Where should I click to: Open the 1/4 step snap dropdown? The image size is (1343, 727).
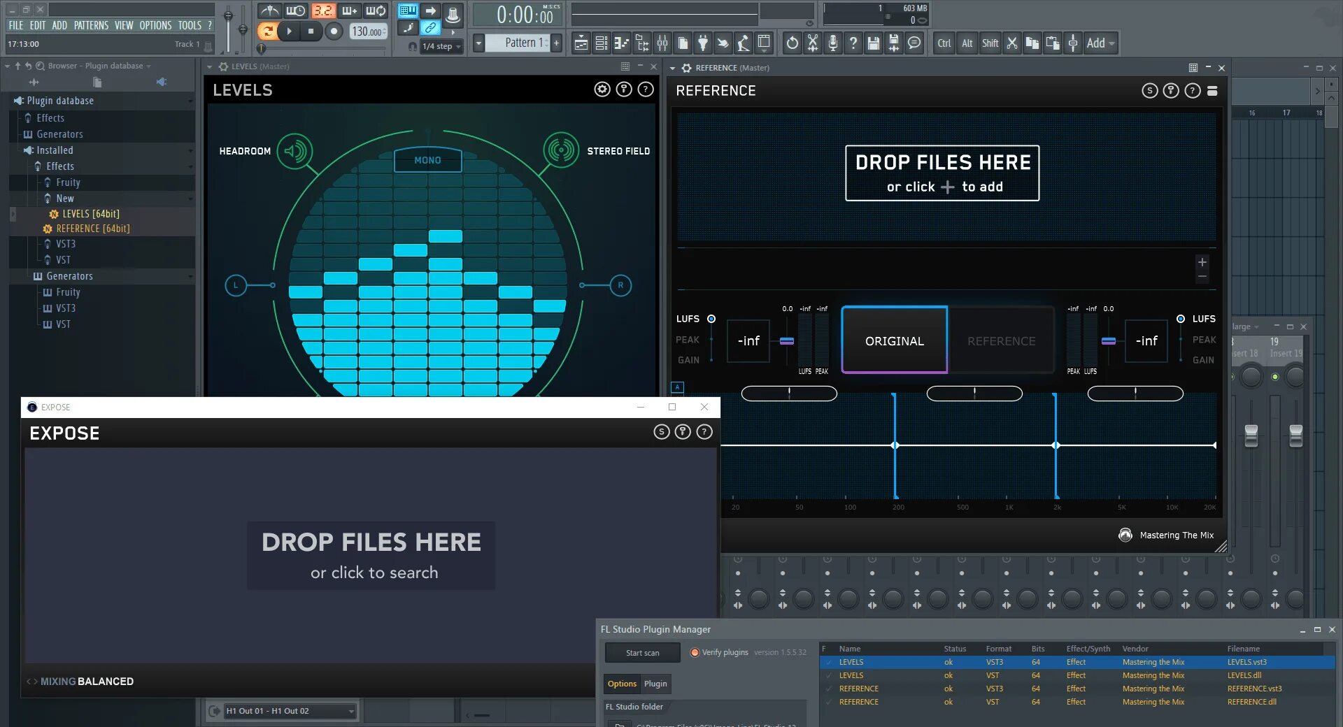(441, 46)
